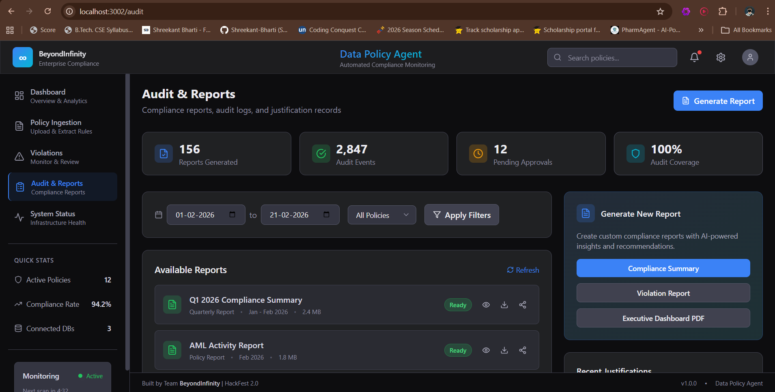
Task: Click the Generate Report button
Action: click(718, 101)
